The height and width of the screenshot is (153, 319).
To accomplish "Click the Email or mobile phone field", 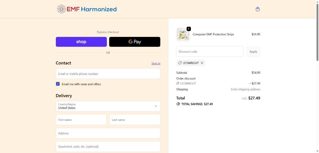I will 108,74.
